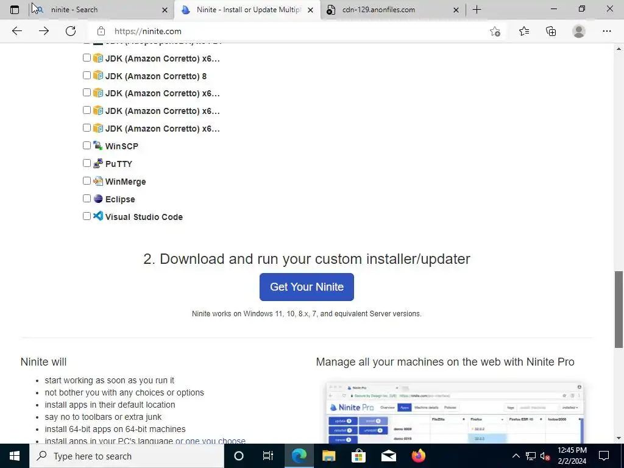Check the Eclipse checkbox
Viewport: 624px width, 468px height.
coord(87,198)
